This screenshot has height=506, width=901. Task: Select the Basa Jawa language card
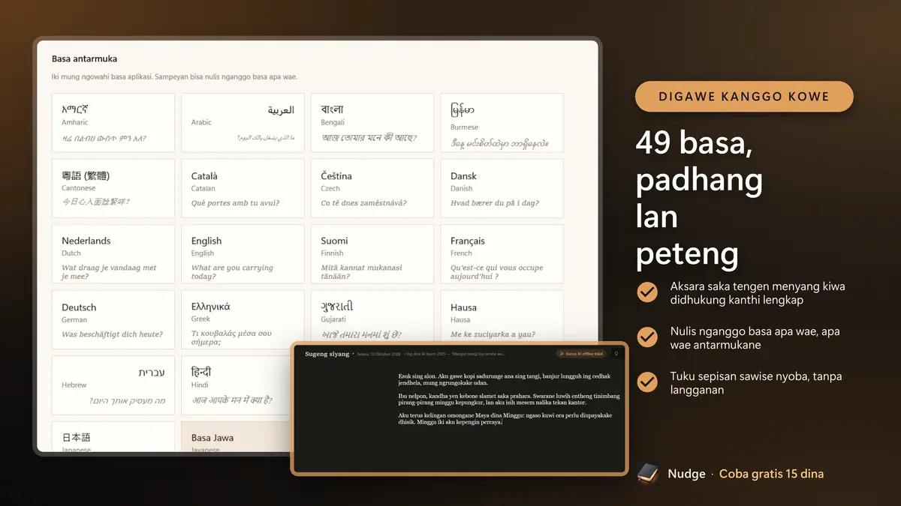tap(236, 437)
